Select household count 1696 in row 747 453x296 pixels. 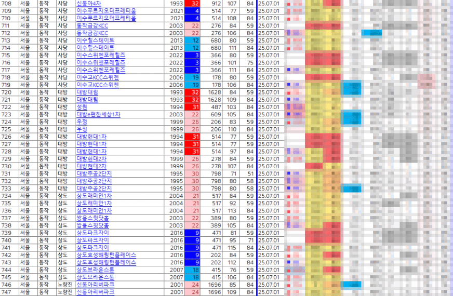(x=211, y=292)
